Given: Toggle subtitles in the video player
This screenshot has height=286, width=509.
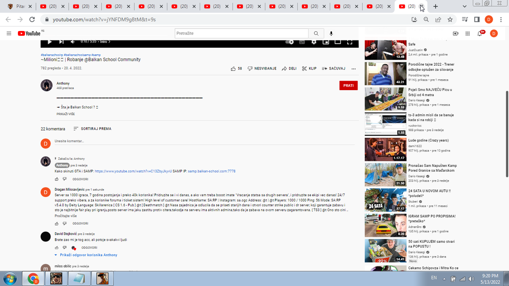Looking at the screenshot, I should tap(302, 42).
